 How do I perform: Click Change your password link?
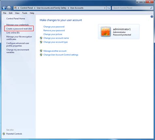[54, 27]
